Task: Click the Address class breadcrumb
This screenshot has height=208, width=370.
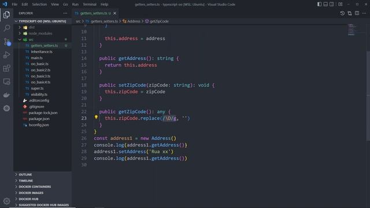Action: pos(131,21)
